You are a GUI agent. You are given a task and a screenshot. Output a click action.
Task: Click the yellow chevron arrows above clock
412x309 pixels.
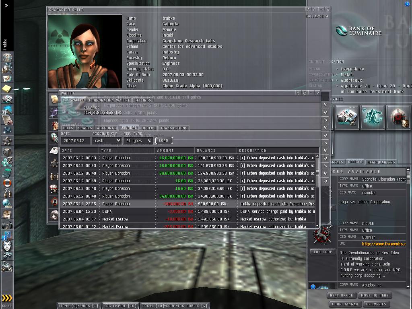[7, 298]
